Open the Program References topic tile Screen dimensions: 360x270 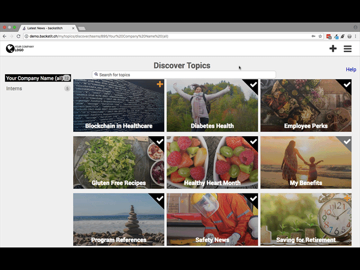(x=119, y=219)
